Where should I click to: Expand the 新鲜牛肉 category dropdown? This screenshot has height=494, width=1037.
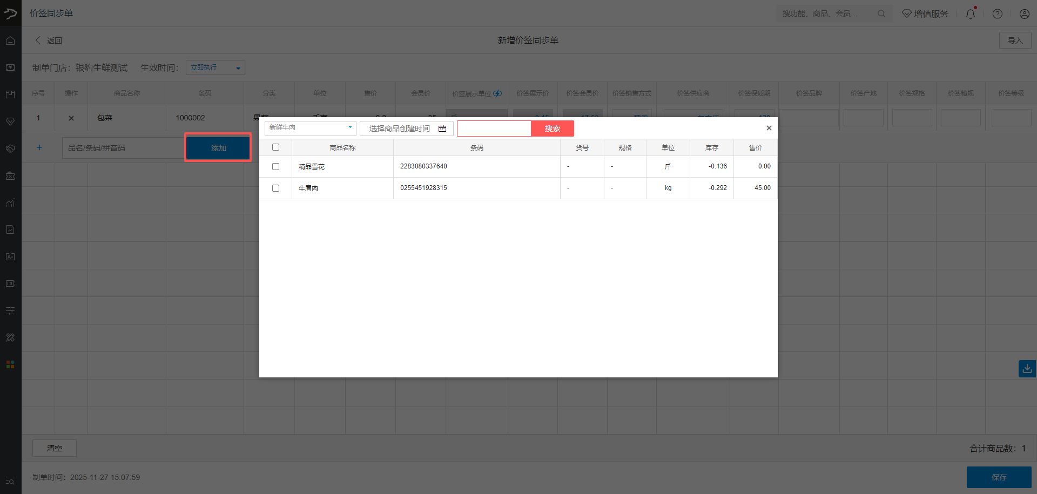click(x=310, y=128)
